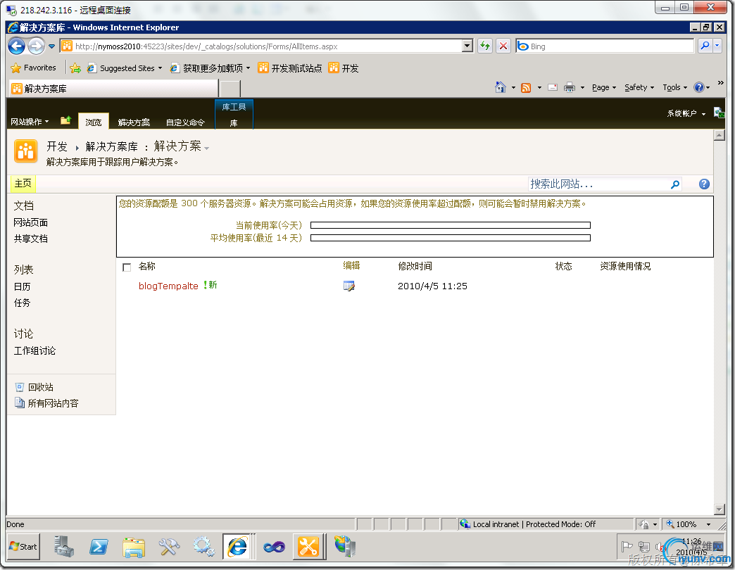
Task: Click the user presence icon beside 系统帐户
Action: pos(719,113)
